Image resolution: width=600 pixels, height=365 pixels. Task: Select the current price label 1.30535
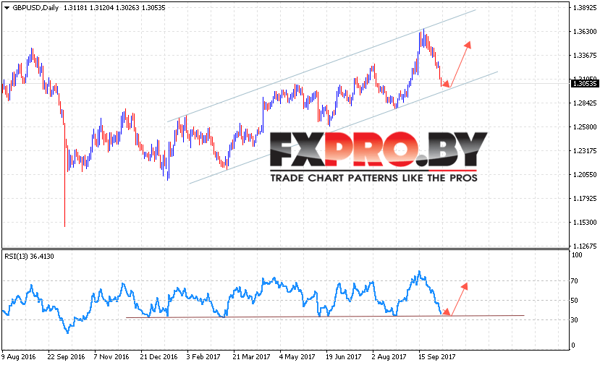(584, 83)
